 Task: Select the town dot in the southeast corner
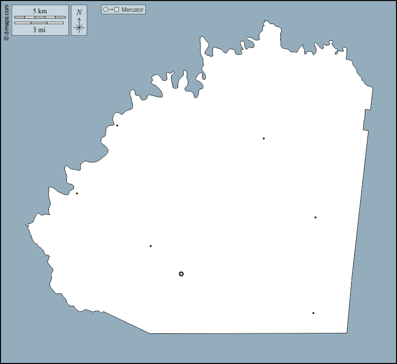point(313,313)
